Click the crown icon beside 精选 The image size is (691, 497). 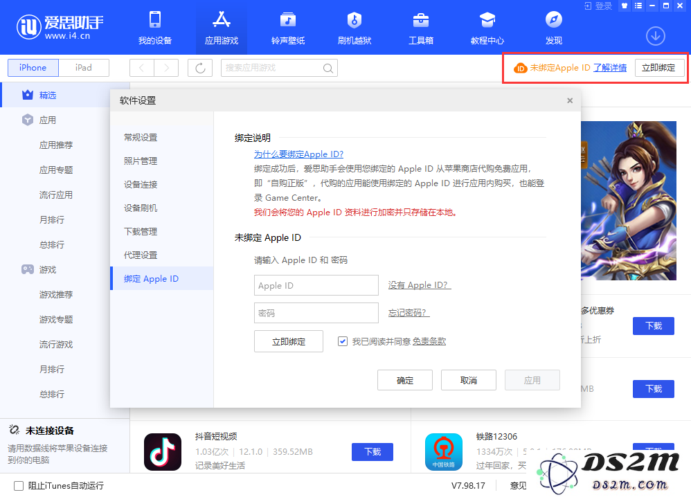coord(28,95)
